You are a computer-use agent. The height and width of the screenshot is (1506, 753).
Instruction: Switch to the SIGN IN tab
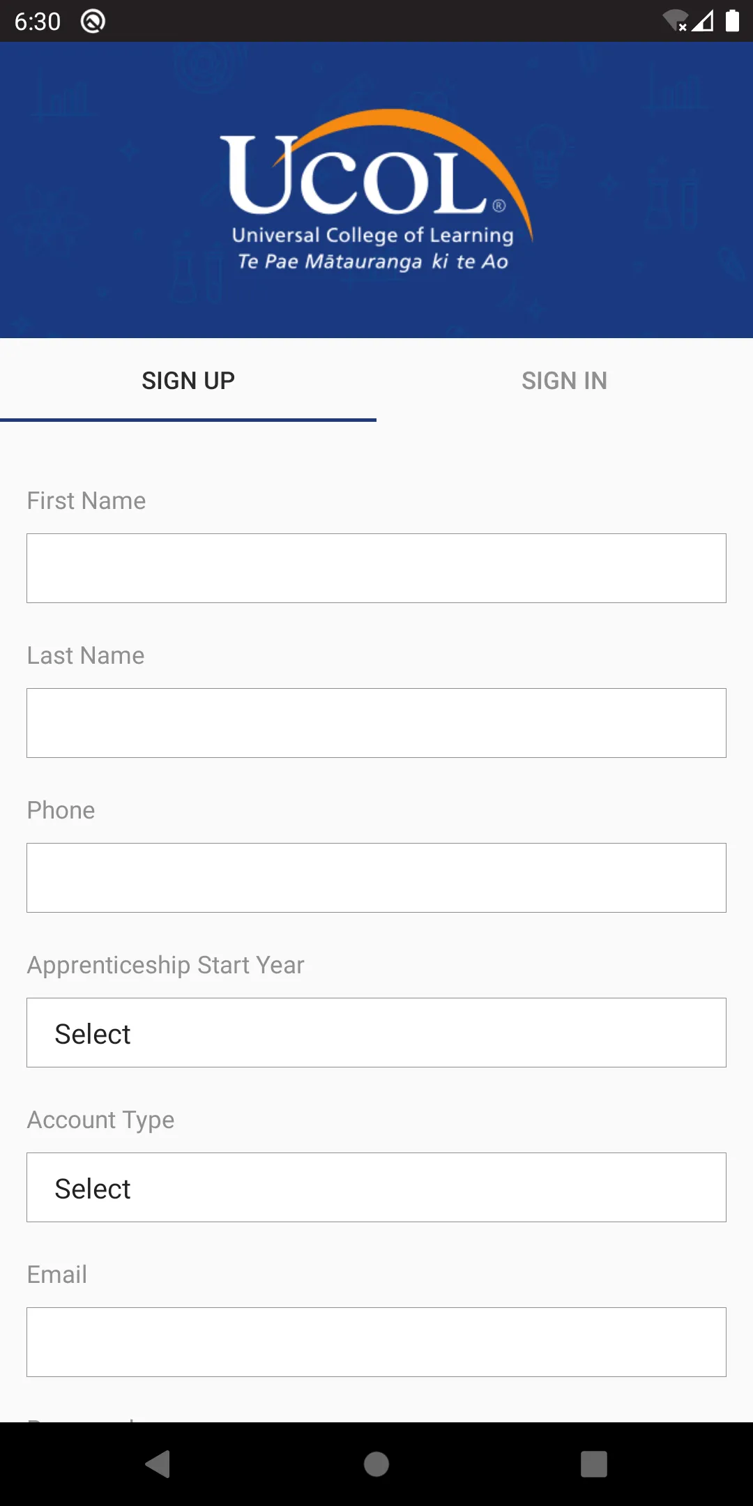coord(565,381)
